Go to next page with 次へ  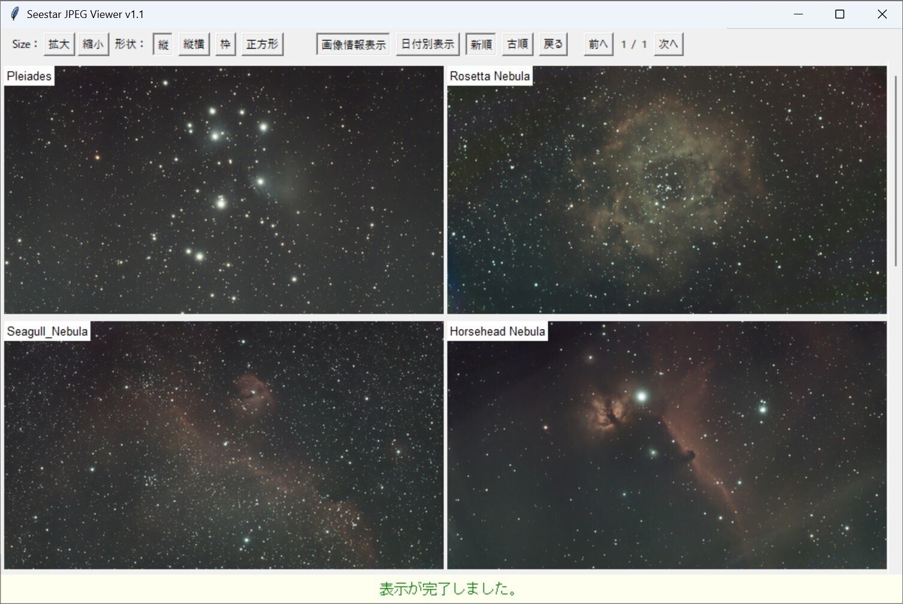pos(669,43)
